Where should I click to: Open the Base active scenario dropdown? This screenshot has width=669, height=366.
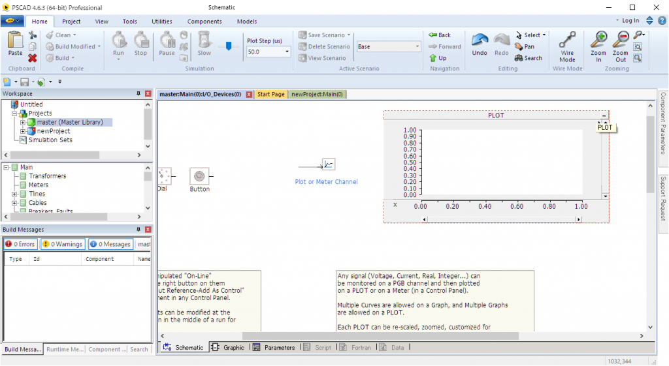(x=417, y=47)
